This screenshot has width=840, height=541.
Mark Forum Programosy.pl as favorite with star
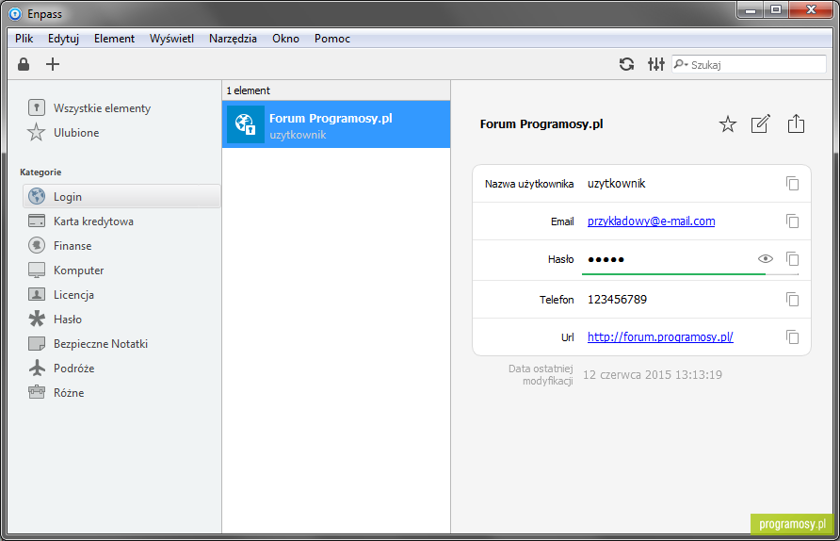[728, 124]
